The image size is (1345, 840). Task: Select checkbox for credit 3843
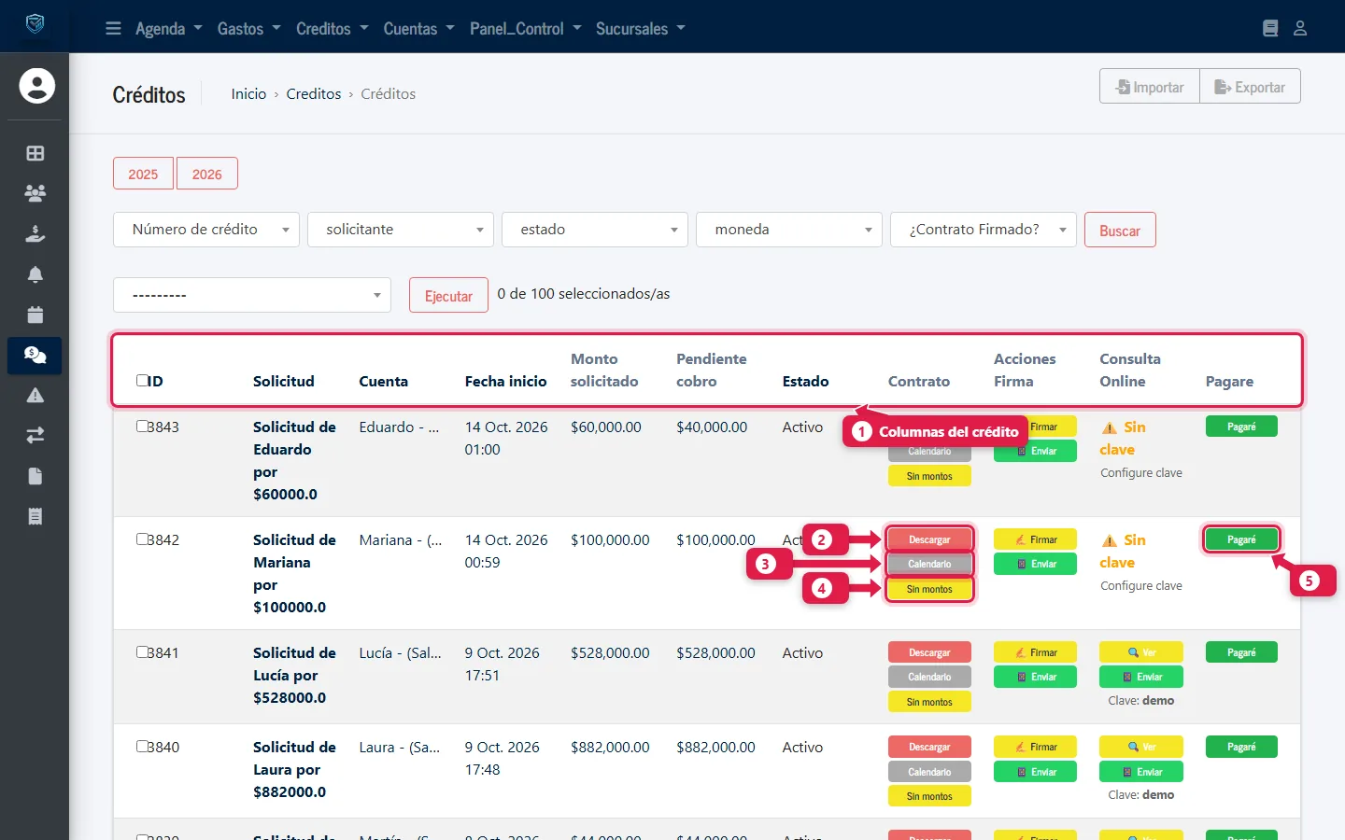pos(142,426)
